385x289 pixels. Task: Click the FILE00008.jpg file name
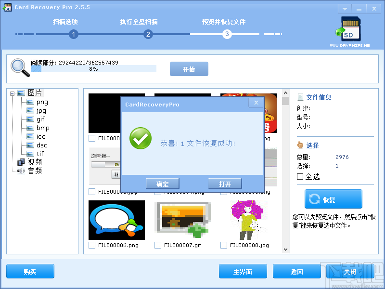click(249, 245)
